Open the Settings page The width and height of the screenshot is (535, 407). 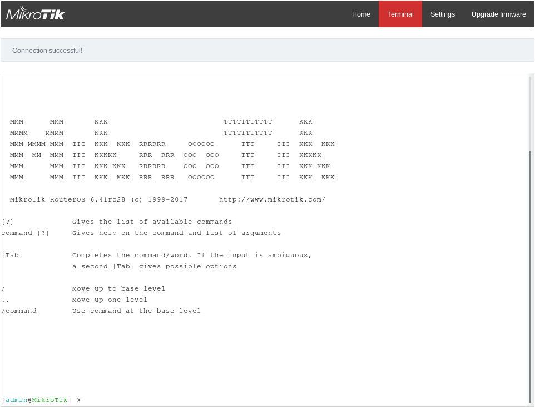(x=443, y=14)
